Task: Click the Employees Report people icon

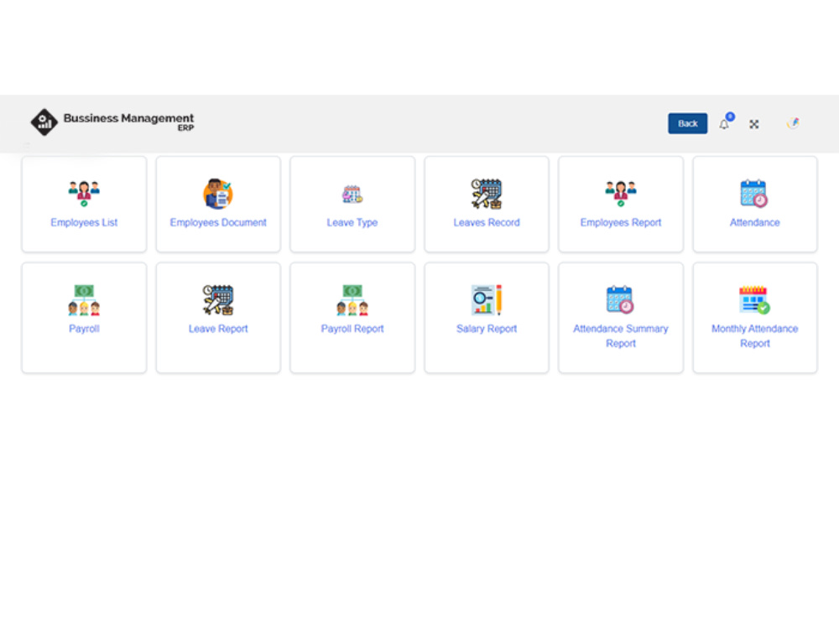Action: pyautogui.click(x=621, y=193)
